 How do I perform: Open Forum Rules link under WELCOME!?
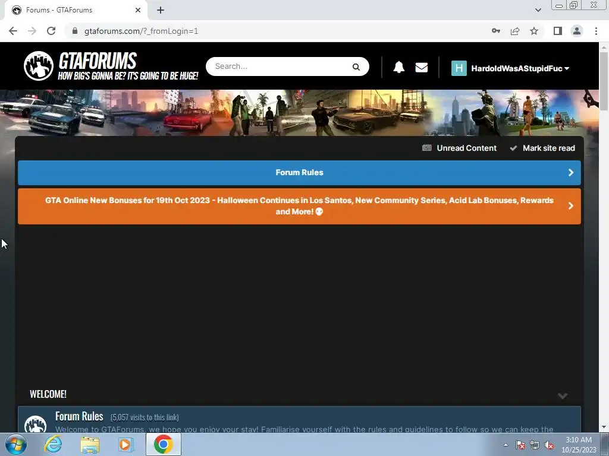pos(79,416)
